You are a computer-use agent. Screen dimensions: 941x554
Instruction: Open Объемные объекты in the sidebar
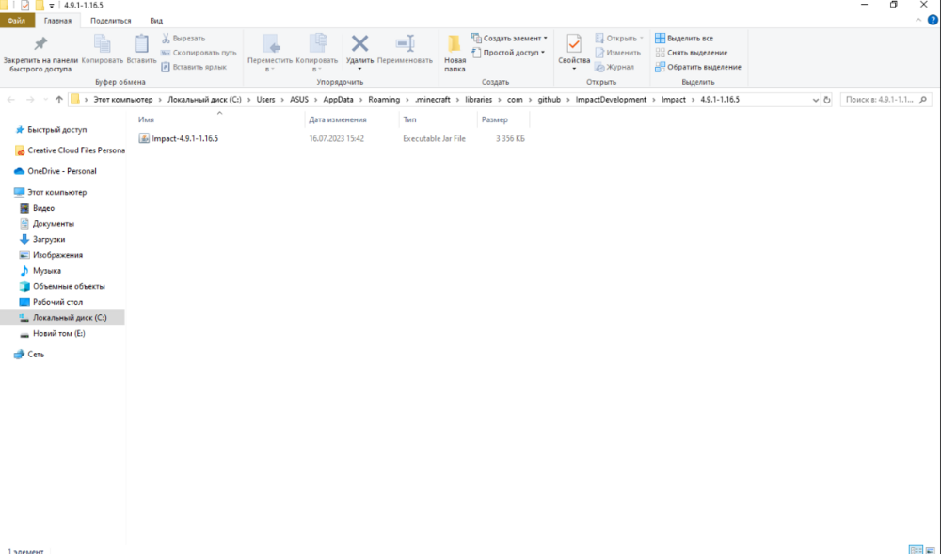69,287
